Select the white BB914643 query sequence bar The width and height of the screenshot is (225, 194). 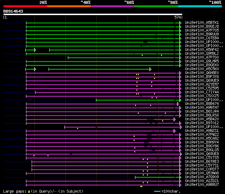pyautogui.click(x=93, y=14)
